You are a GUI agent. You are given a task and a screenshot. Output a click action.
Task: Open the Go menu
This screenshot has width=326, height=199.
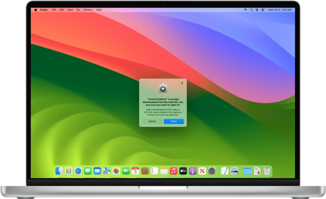click(78, 10)
